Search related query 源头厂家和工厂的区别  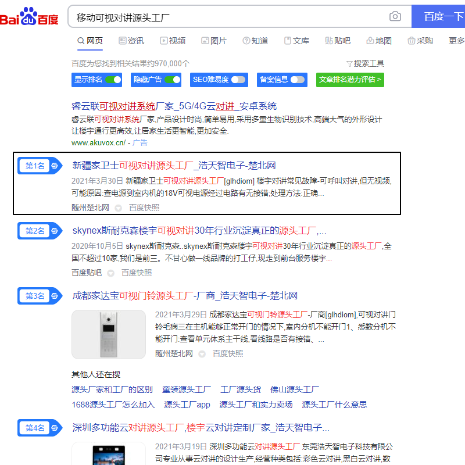(112, 389)
